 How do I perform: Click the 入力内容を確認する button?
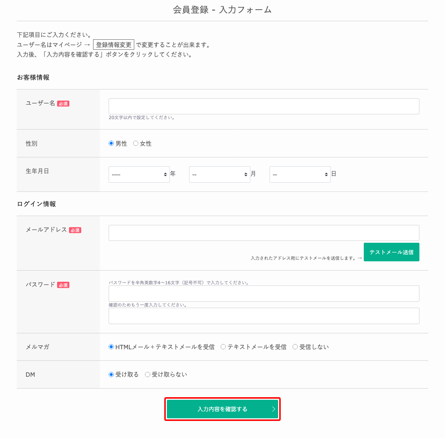(222, 409)
